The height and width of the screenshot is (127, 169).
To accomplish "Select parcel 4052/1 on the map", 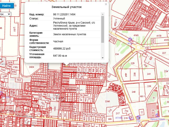I will point(115,22).
